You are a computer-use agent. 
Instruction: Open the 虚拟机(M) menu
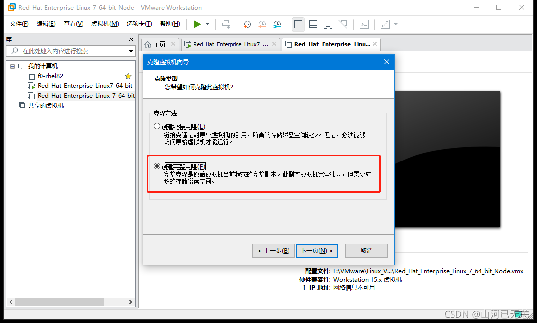[x=105, y=24]
